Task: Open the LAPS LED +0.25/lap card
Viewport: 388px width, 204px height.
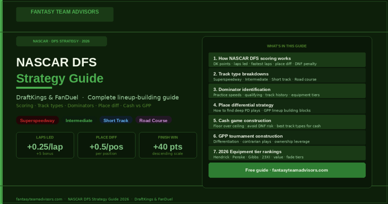Action: click(45, 145)
